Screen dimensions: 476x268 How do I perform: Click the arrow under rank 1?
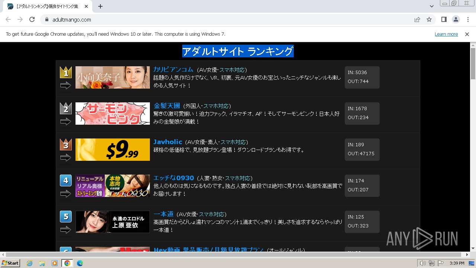[65, 86]
